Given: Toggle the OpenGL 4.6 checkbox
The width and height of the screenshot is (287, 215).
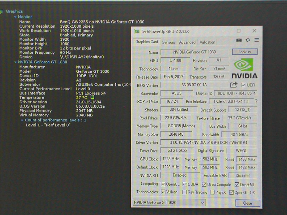Looking at the screenshot, I should (x=231, y=192).
